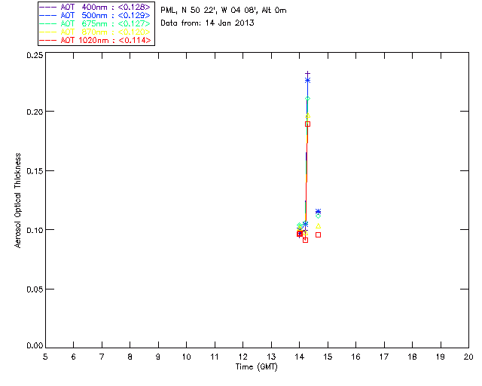This screenshot has height=386, width=482.
Task: Click the rightmost yellow triangle marker
Action: (x=318, y=226)
